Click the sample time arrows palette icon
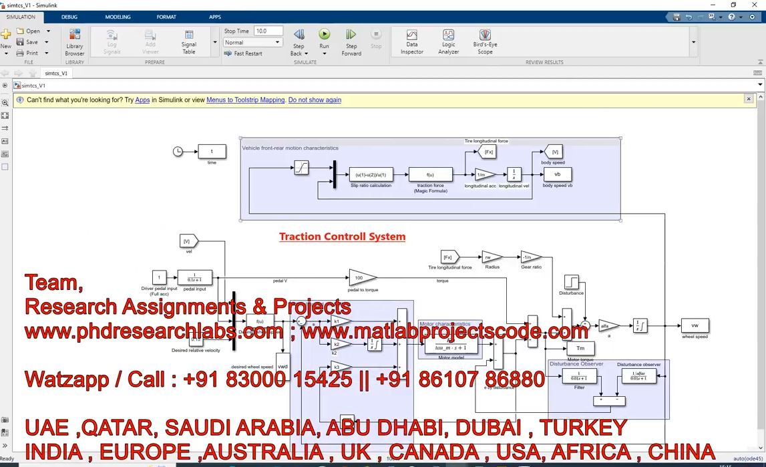 click(5, 128)
